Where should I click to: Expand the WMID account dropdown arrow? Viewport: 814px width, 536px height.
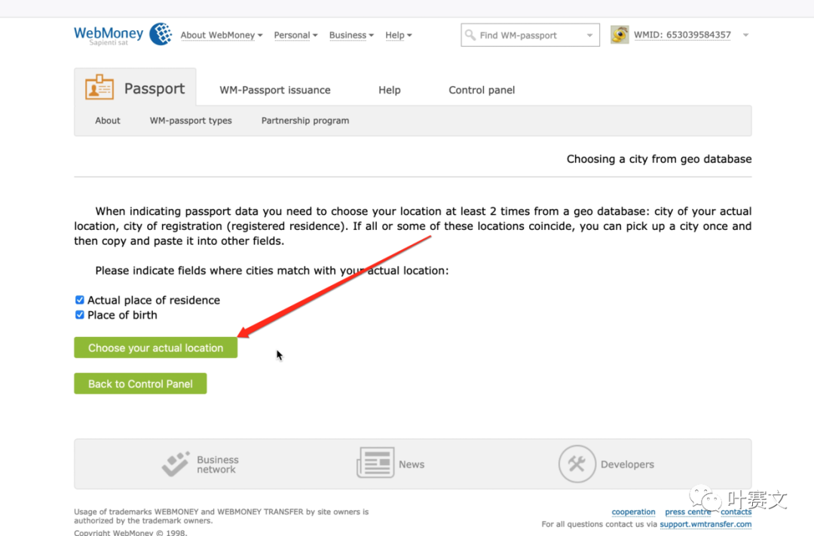(745, 35)
